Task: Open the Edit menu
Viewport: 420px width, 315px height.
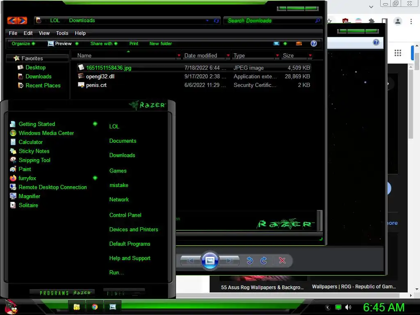Action: pos(28,33)
